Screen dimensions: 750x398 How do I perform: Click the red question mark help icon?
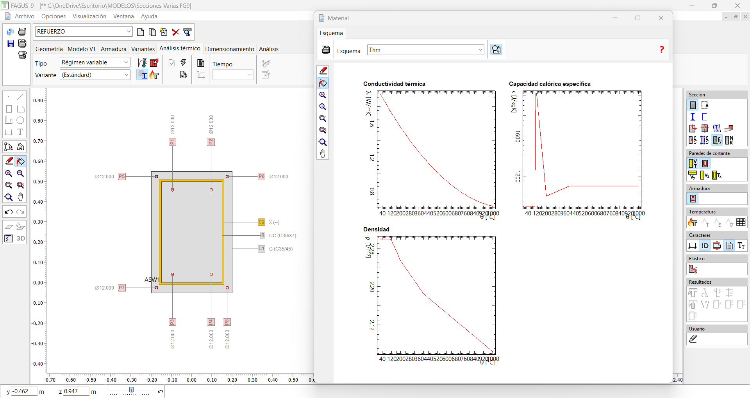click(661, 50)
